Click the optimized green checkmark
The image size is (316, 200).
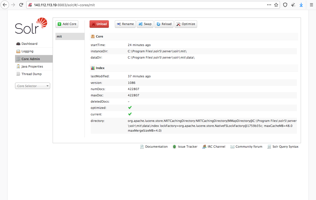tap(130, 108)
